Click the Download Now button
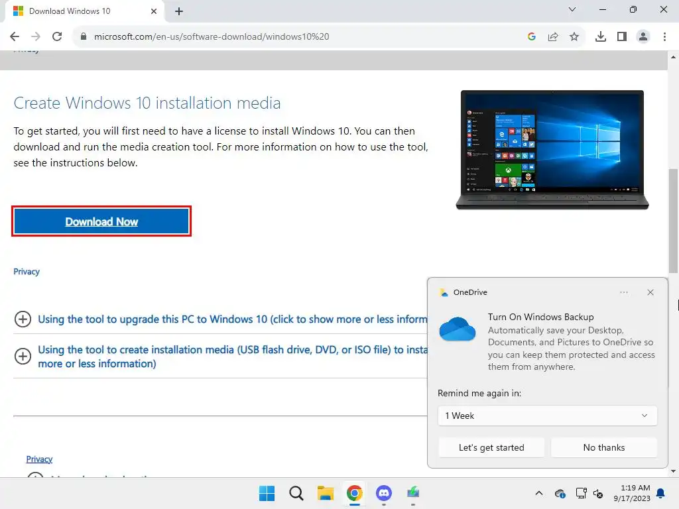This screenshot has width=679, height=509. tap(101, 221)
